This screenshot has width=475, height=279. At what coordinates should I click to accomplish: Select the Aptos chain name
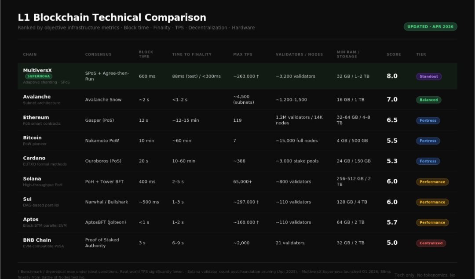coord(31,219)
